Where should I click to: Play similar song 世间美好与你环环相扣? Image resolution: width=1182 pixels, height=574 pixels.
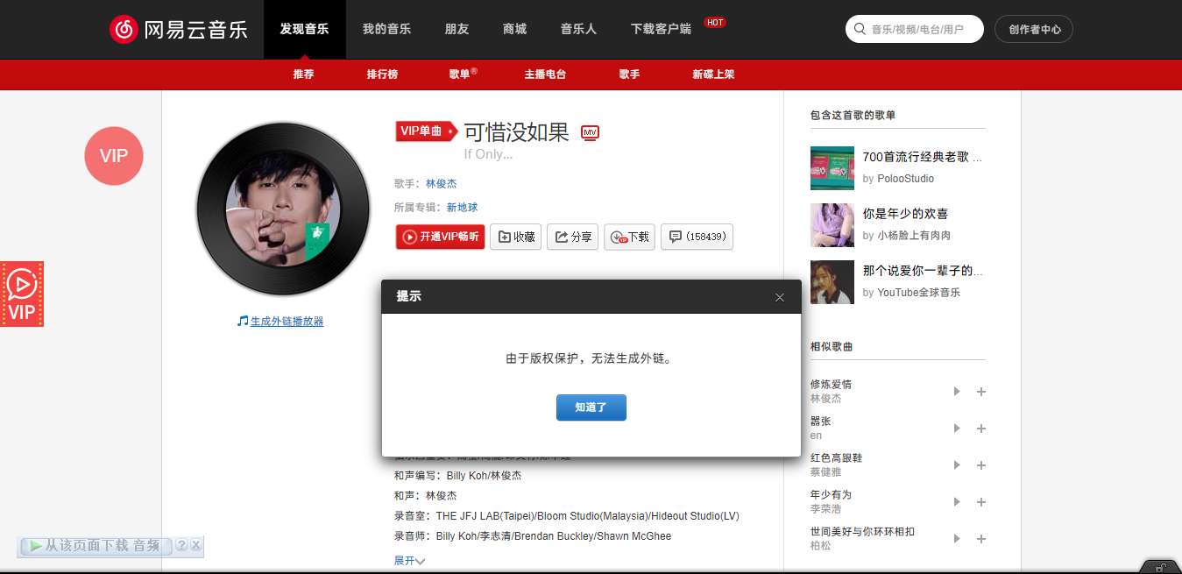(x=957, y=538)
